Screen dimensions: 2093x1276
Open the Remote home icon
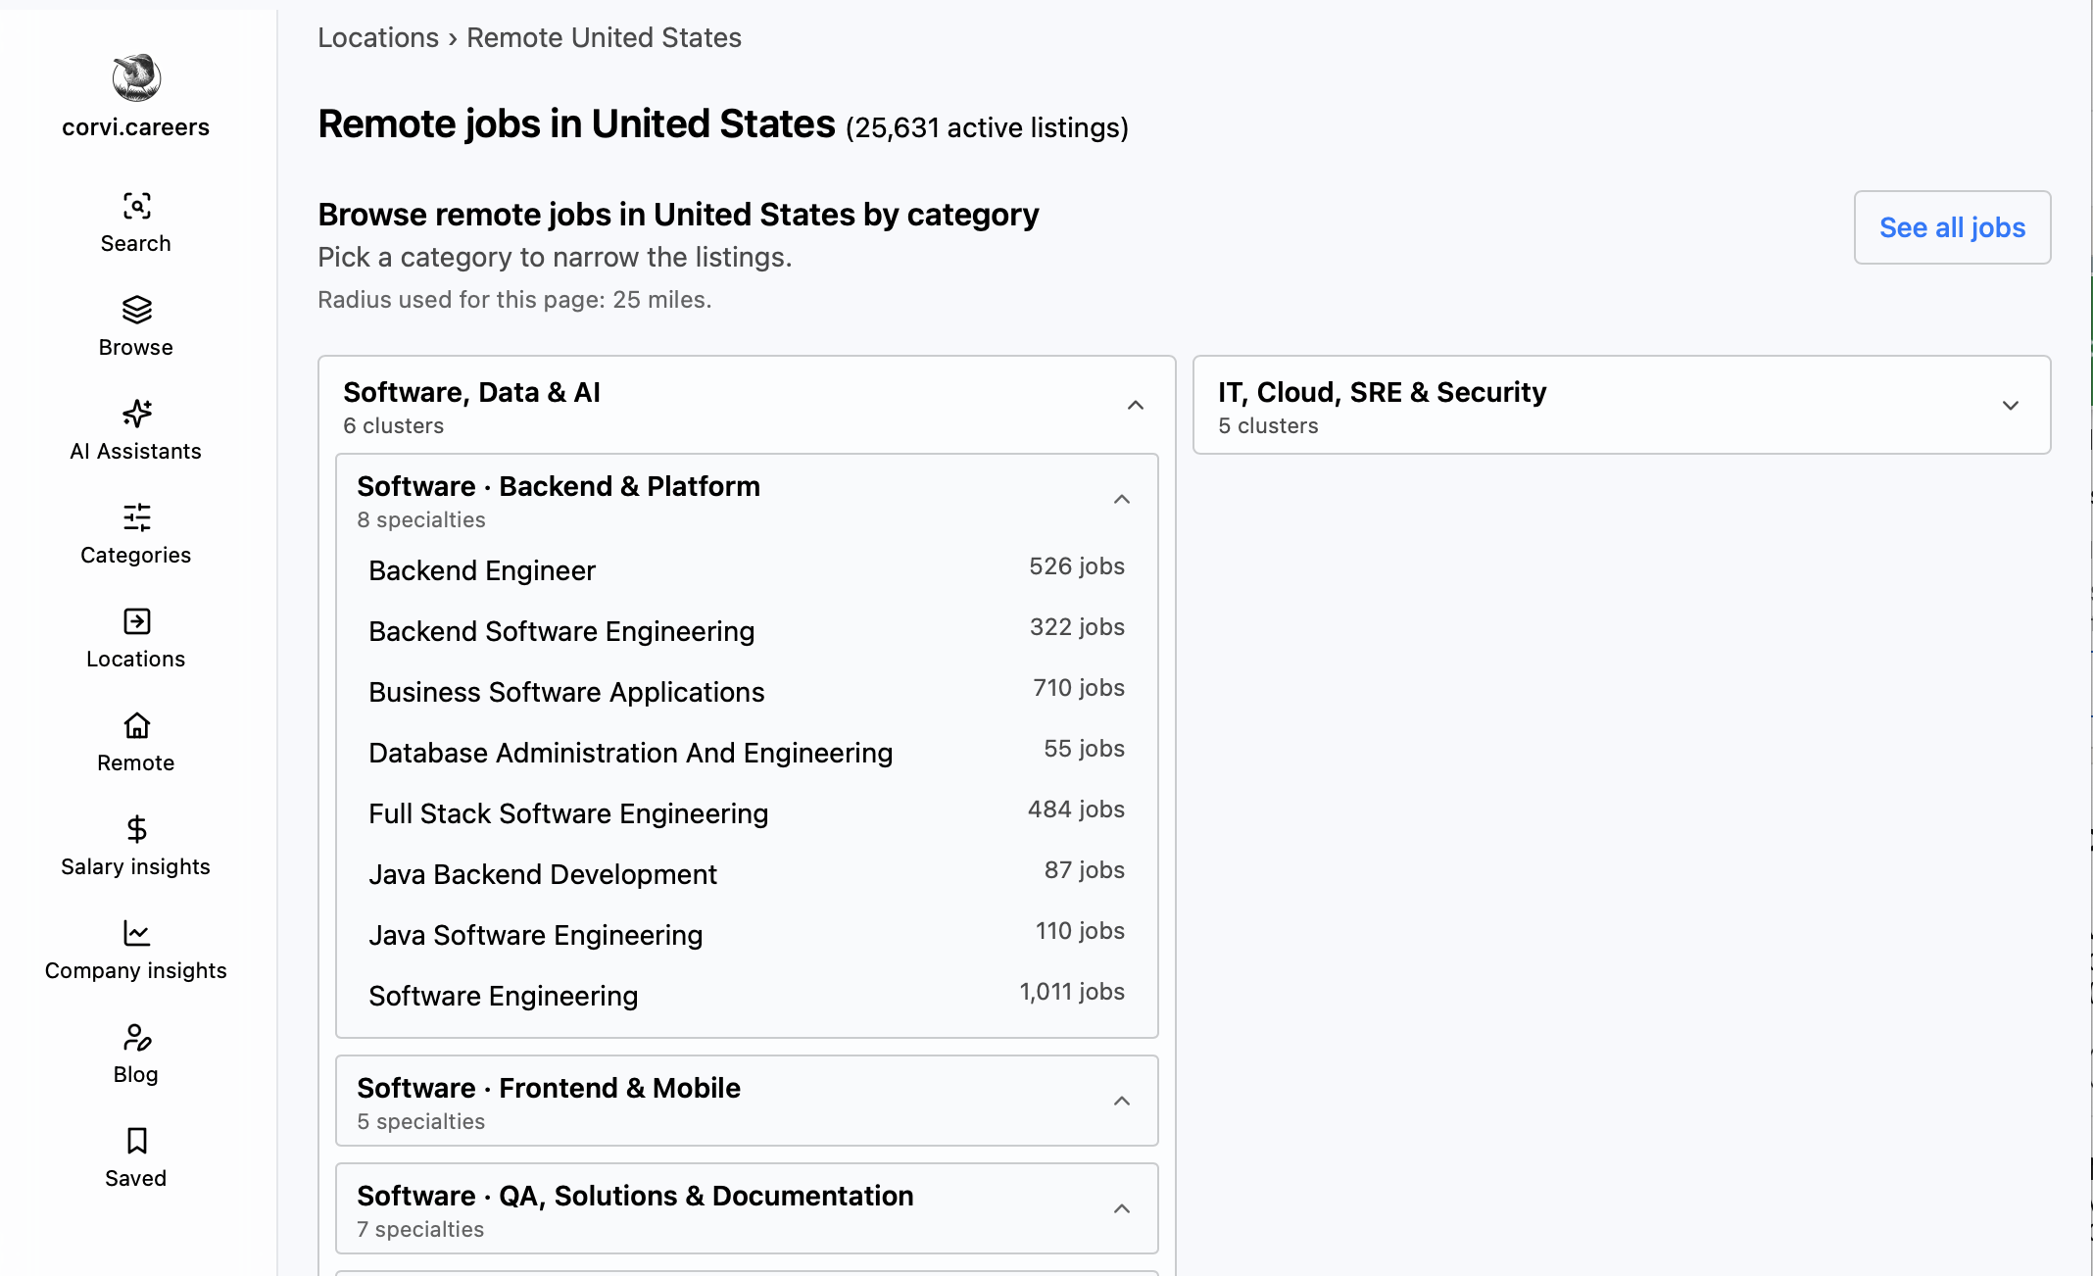(136, 725)
